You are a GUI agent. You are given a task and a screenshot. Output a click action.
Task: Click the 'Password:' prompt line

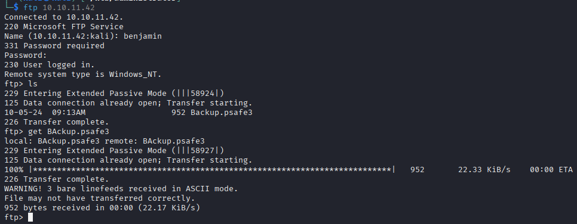tap(26, 55)
